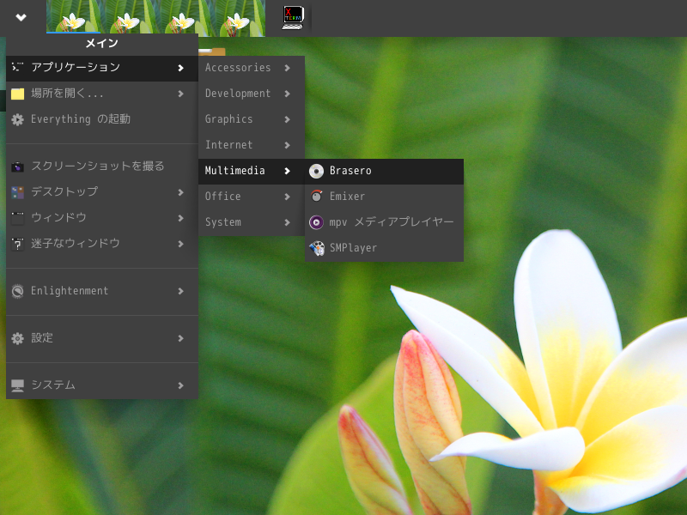This screenshot has height=515, width=687.
Task: Expand the Accessories submenu arrow
Action: coord(287,68)
